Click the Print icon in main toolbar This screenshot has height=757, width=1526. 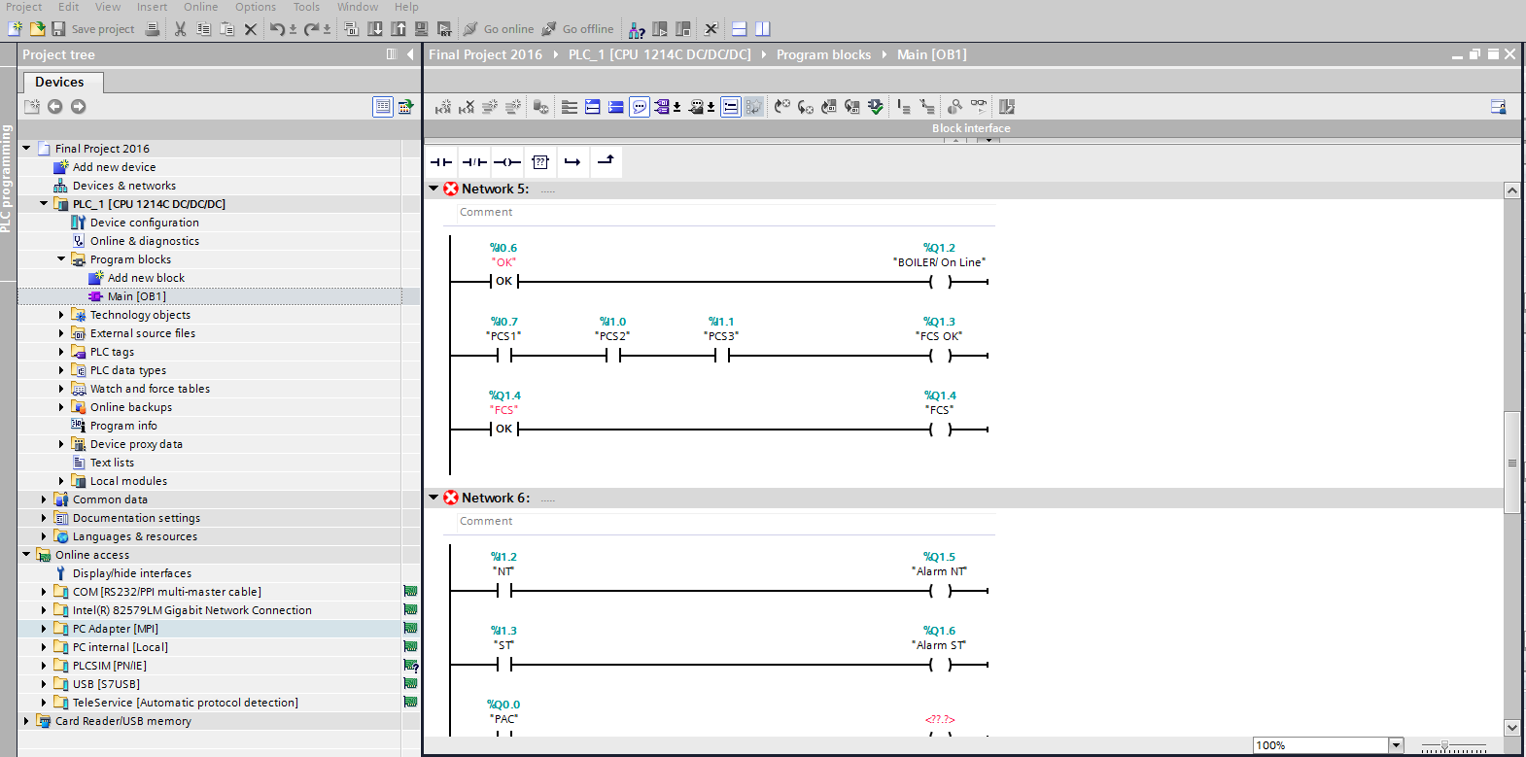pos(153,29)
